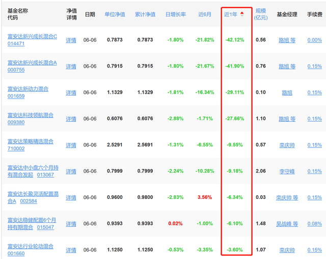Open 0.15% fee for fund 001660
Screen dimensions: 326x259
tap(315, 250)
